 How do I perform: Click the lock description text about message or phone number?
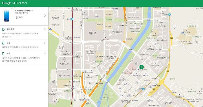[x=20, y=47]
